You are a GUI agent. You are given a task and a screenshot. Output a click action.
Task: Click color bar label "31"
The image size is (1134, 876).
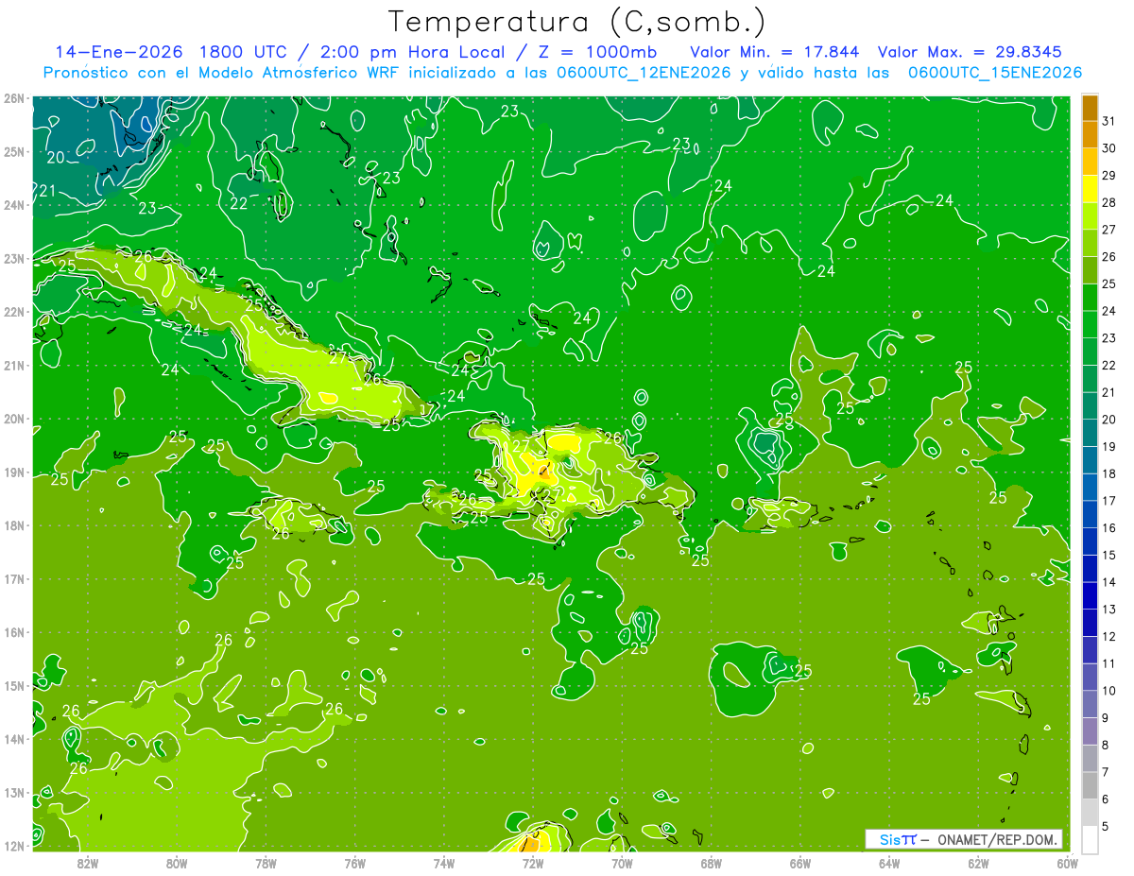coord(1109,121)
